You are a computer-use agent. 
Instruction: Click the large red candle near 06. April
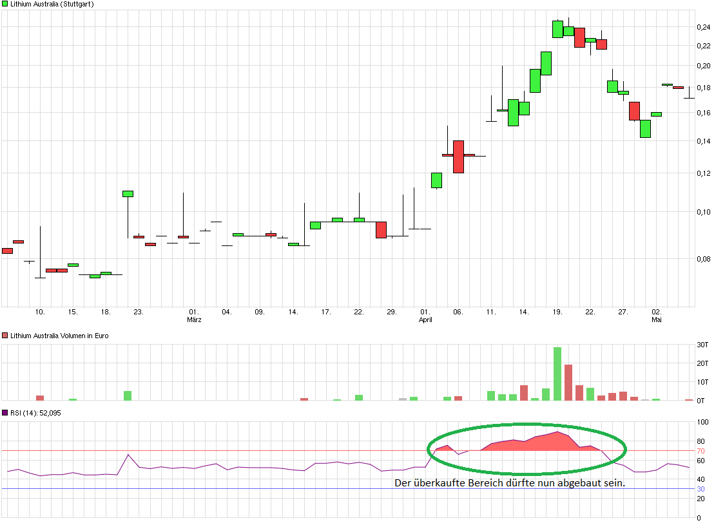pyautogui.click(x=457, y=157)
